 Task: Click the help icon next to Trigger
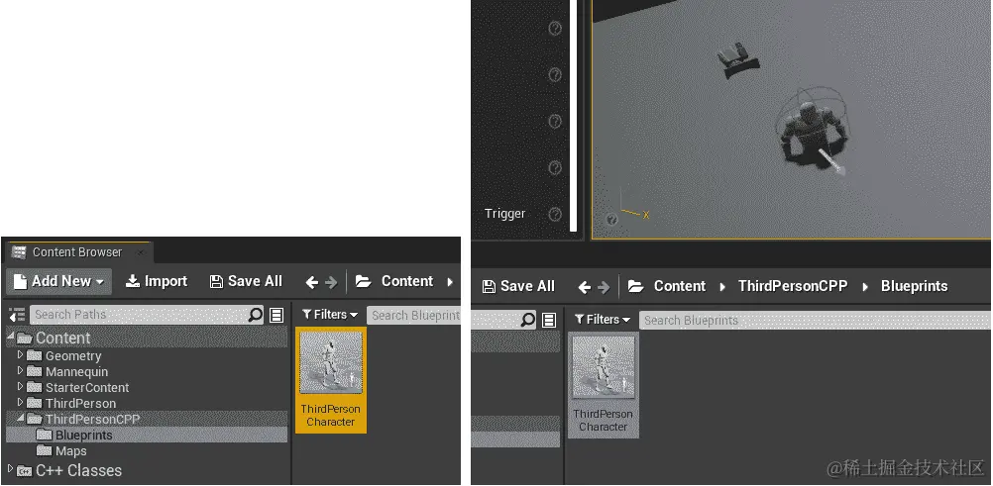coord(555,214)
